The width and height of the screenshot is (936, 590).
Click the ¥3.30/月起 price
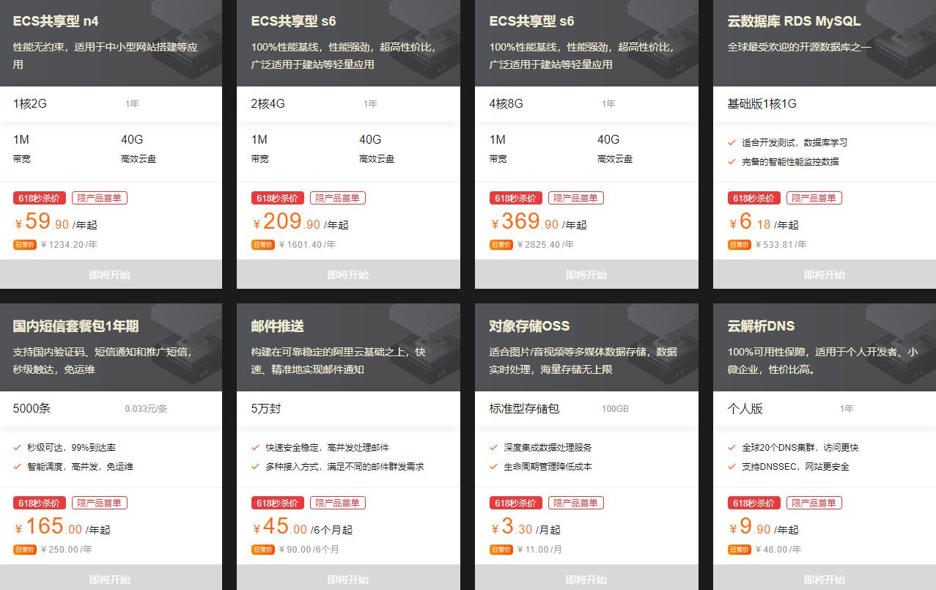point(526,526)
